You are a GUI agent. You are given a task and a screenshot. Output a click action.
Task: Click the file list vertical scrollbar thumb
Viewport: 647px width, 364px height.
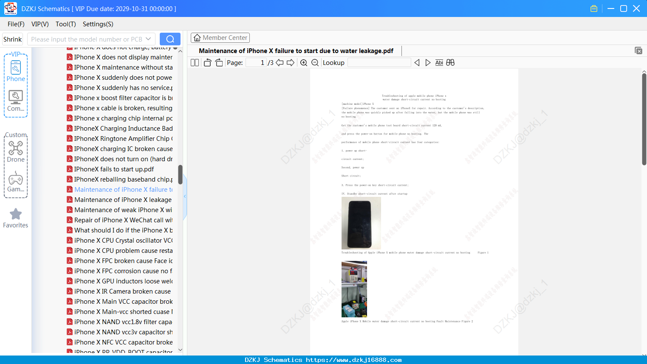[180, 174]
